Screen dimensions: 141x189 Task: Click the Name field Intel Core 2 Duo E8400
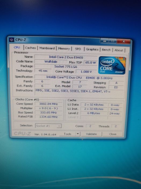point(66,57)
